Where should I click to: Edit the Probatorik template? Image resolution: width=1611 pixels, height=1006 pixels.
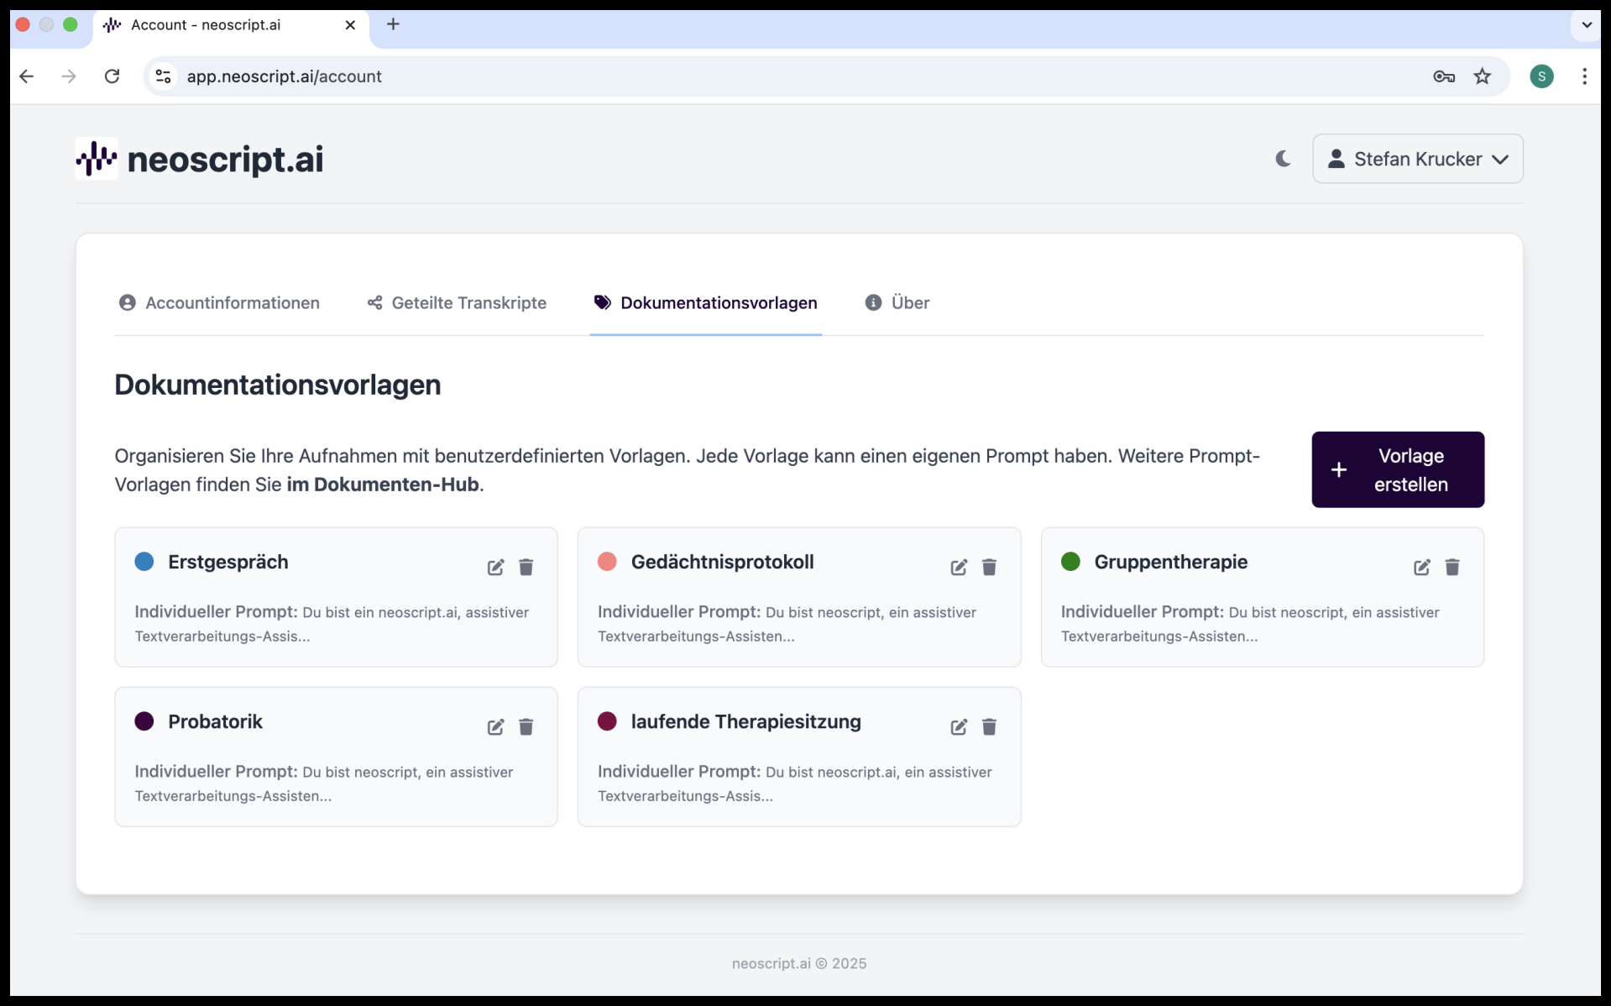coord(495,727)
